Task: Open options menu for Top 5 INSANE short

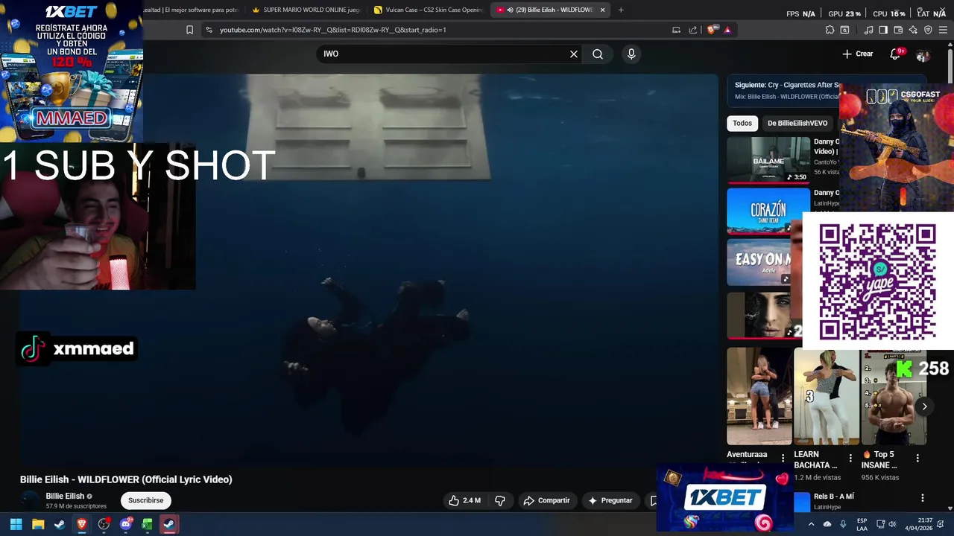Action: (917, 459)
